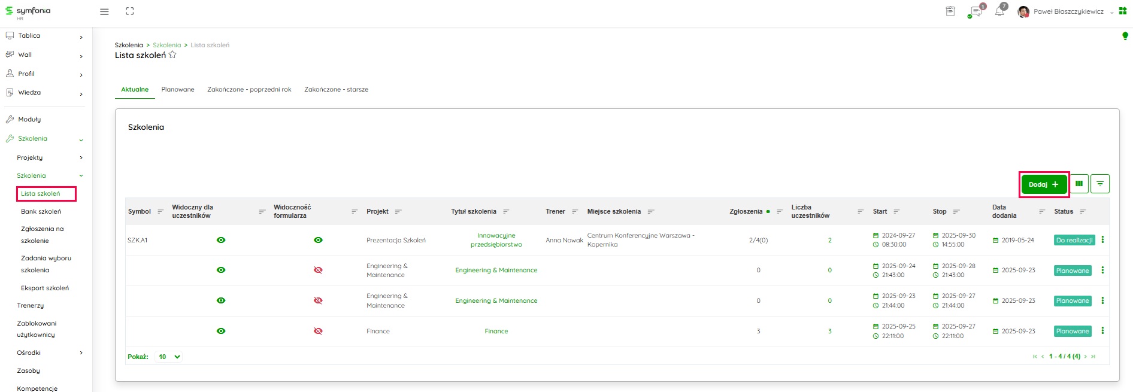Screen dimensions: 1133x392
Task: Open the notifications bell icon
Action: tap(999, 11)
